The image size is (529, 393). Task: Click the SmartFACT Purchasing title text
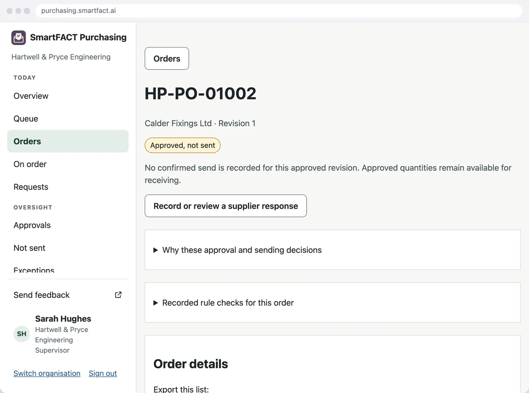click(79, 37)
